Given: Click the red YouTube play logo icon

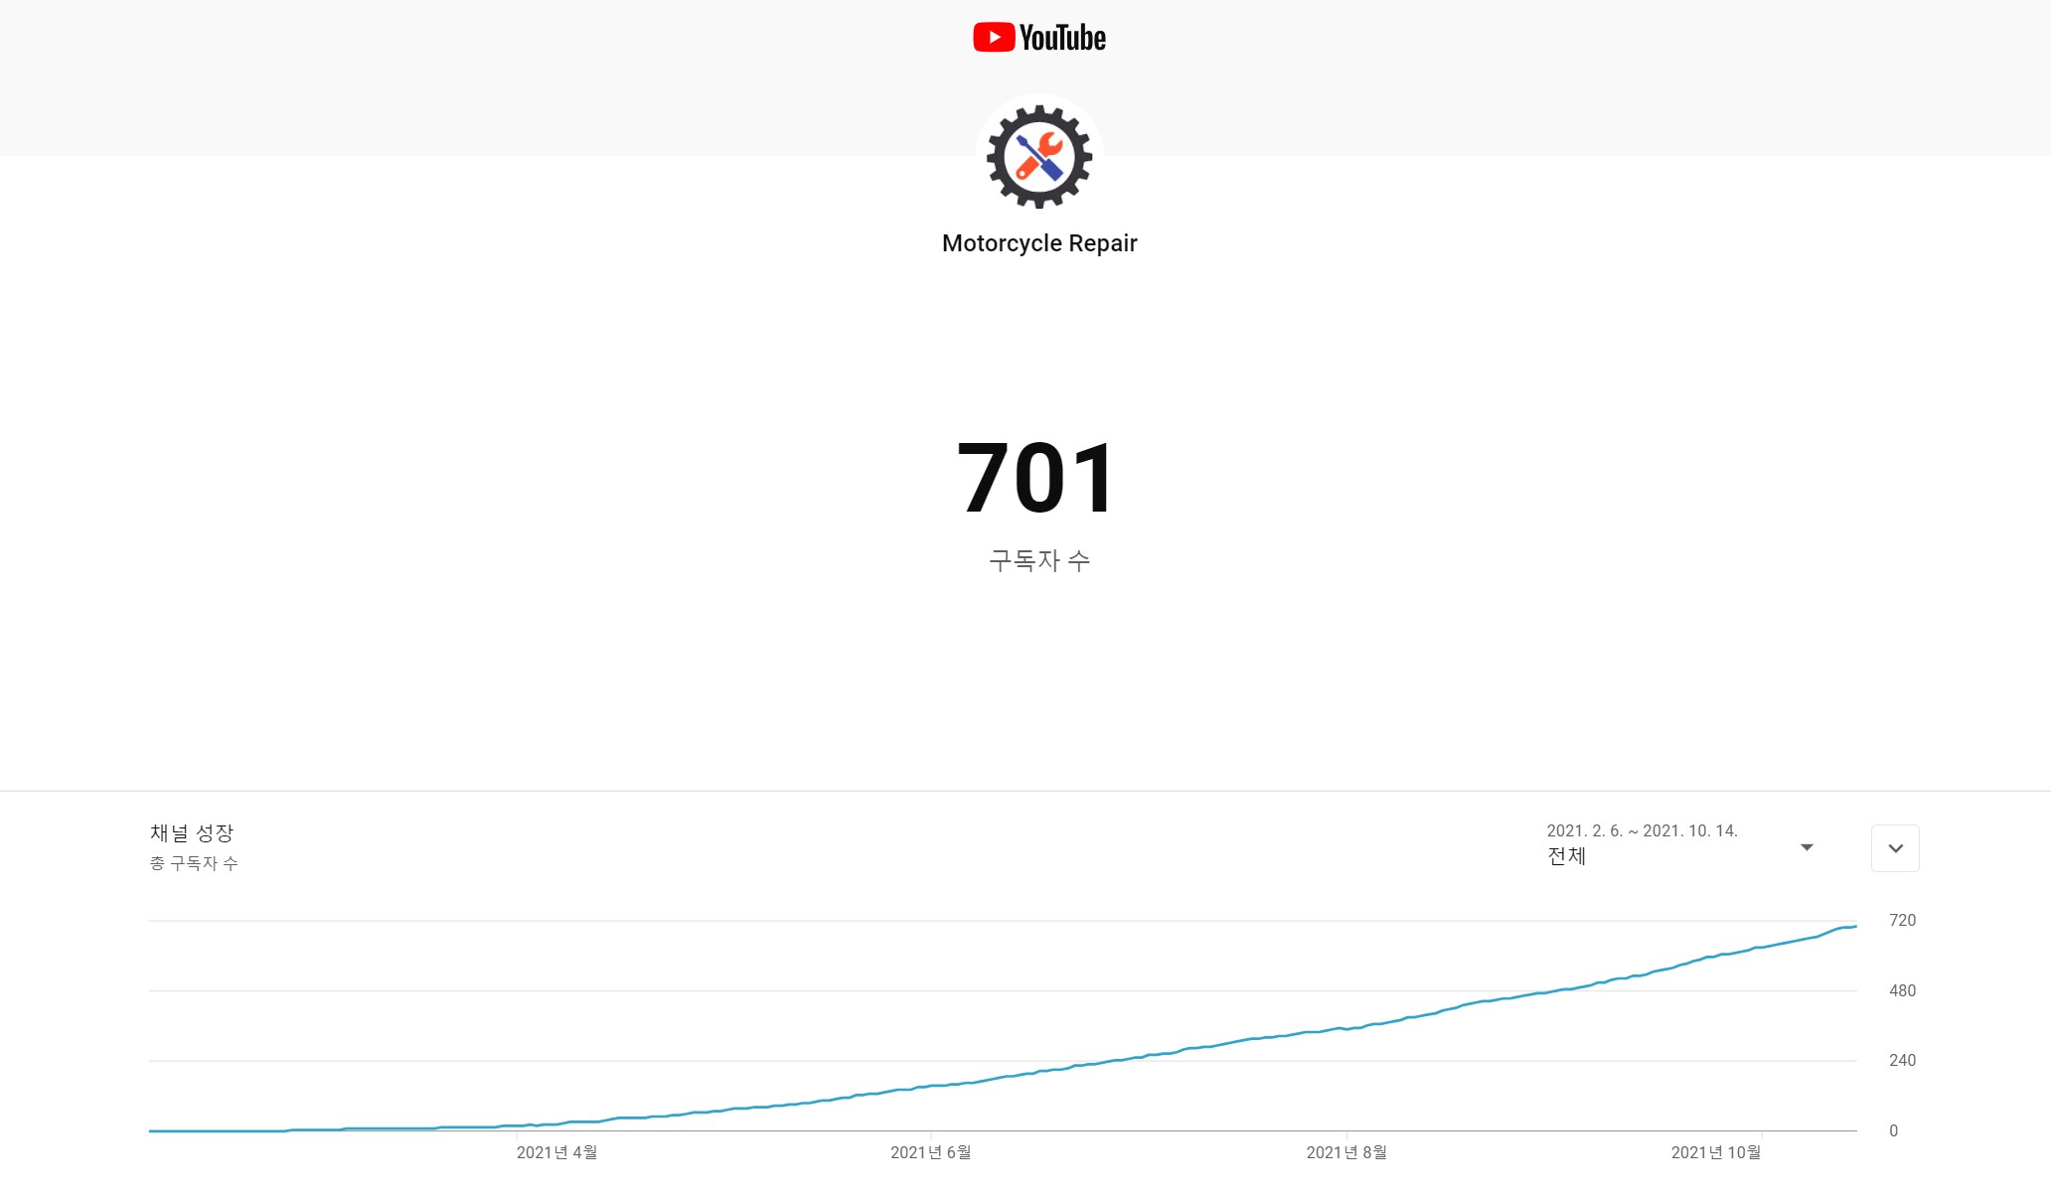Looking at the screenshot, I should (x=993, y=38).
